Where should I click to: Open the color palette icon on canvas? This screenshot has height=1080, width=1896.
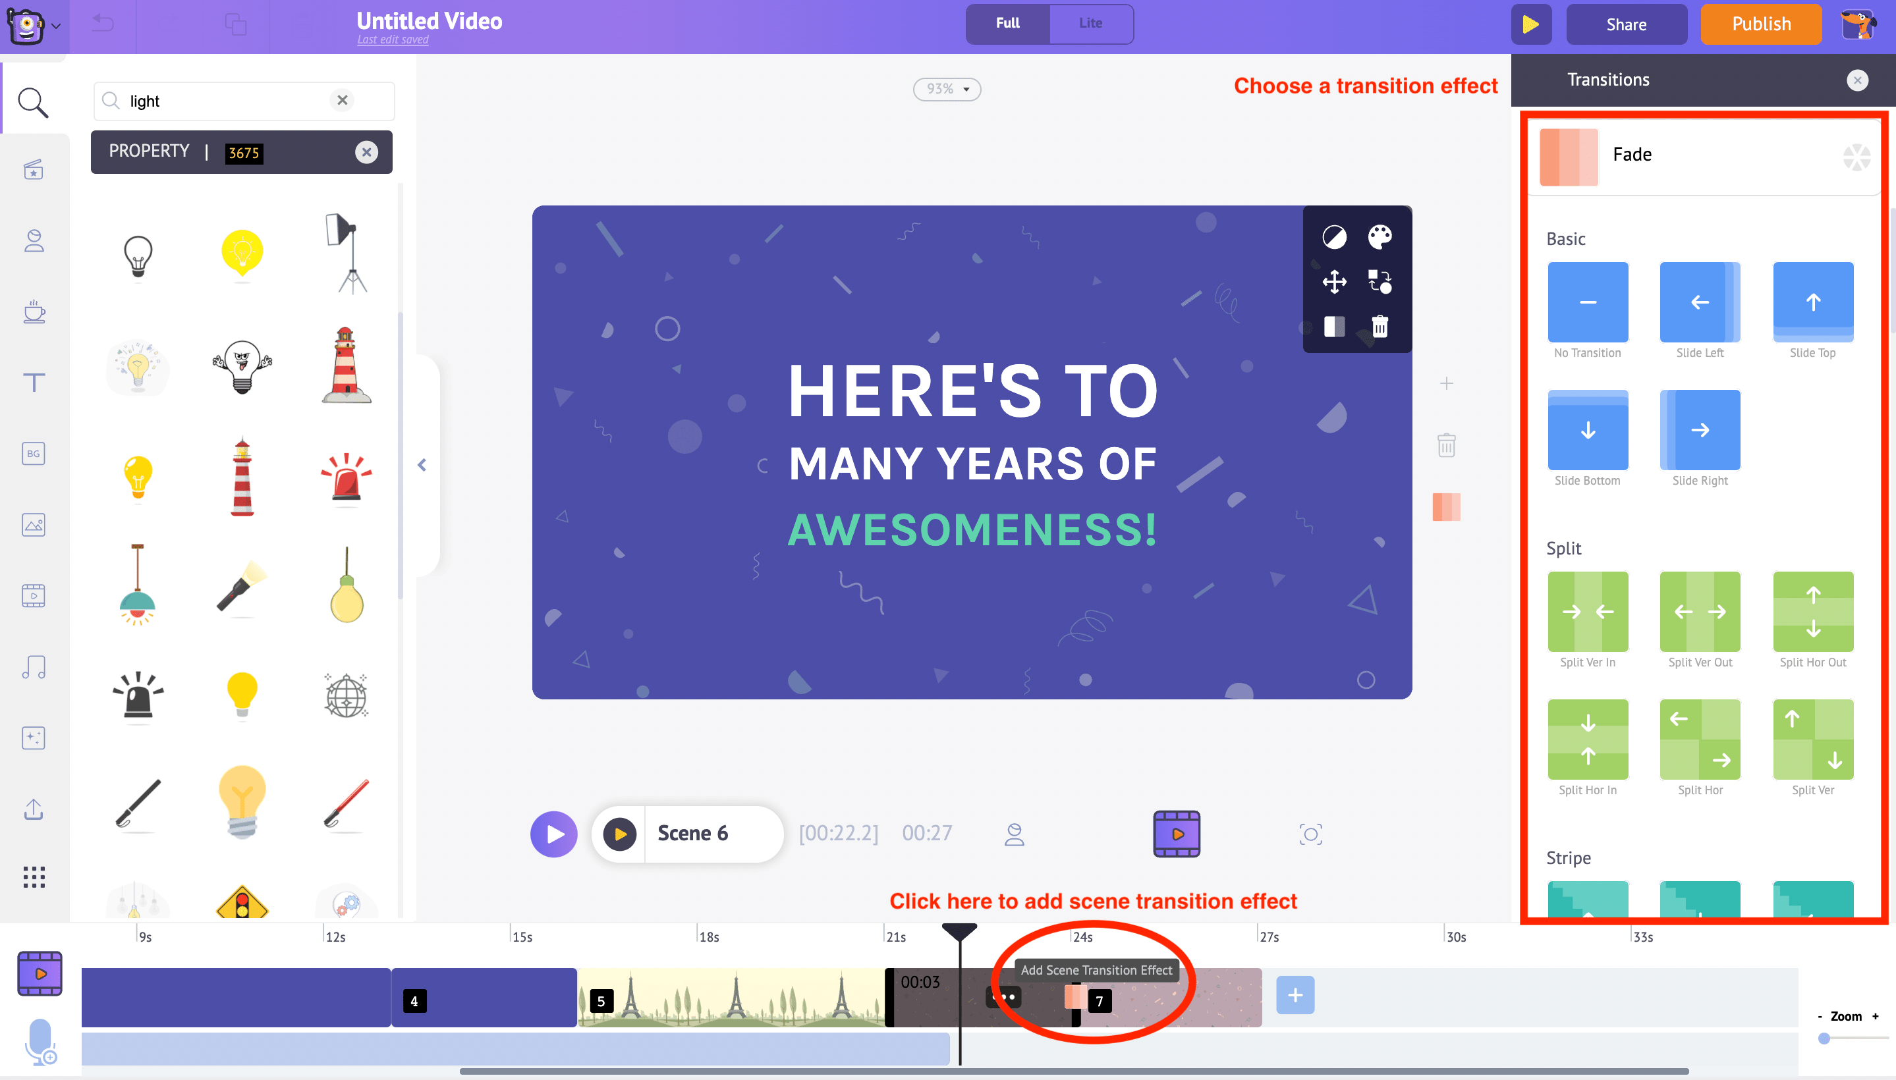pyautogui.click(x=1380, y=237)
